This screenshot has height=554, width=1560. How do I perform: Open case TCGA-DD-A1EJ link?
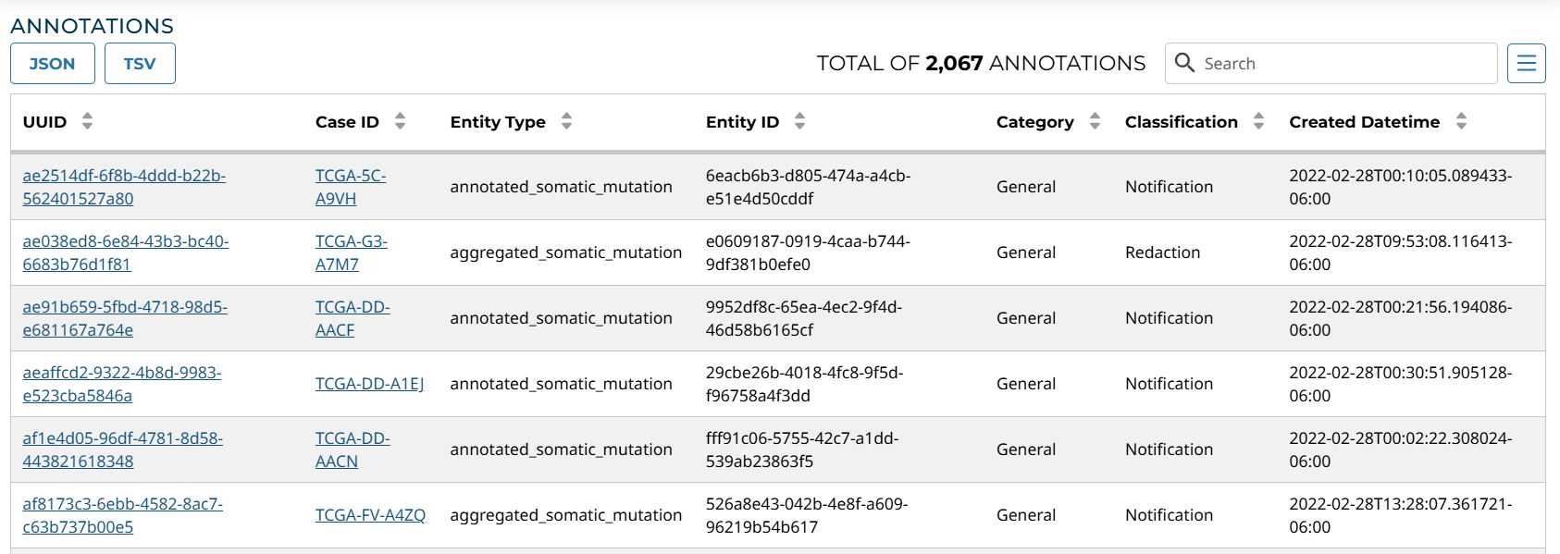(369, 384)
